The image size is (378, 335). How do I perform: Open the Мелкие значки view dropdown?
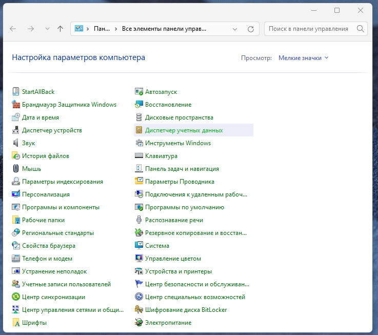point(303,58)
